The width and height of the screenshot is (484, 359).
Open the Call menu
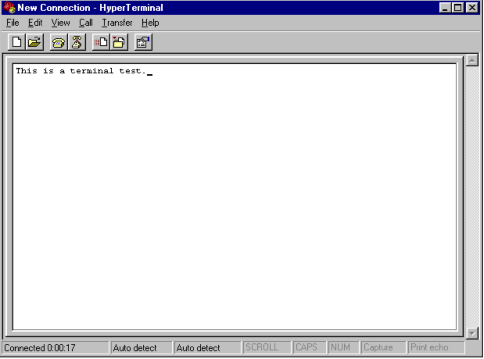(x=86, y=23)
